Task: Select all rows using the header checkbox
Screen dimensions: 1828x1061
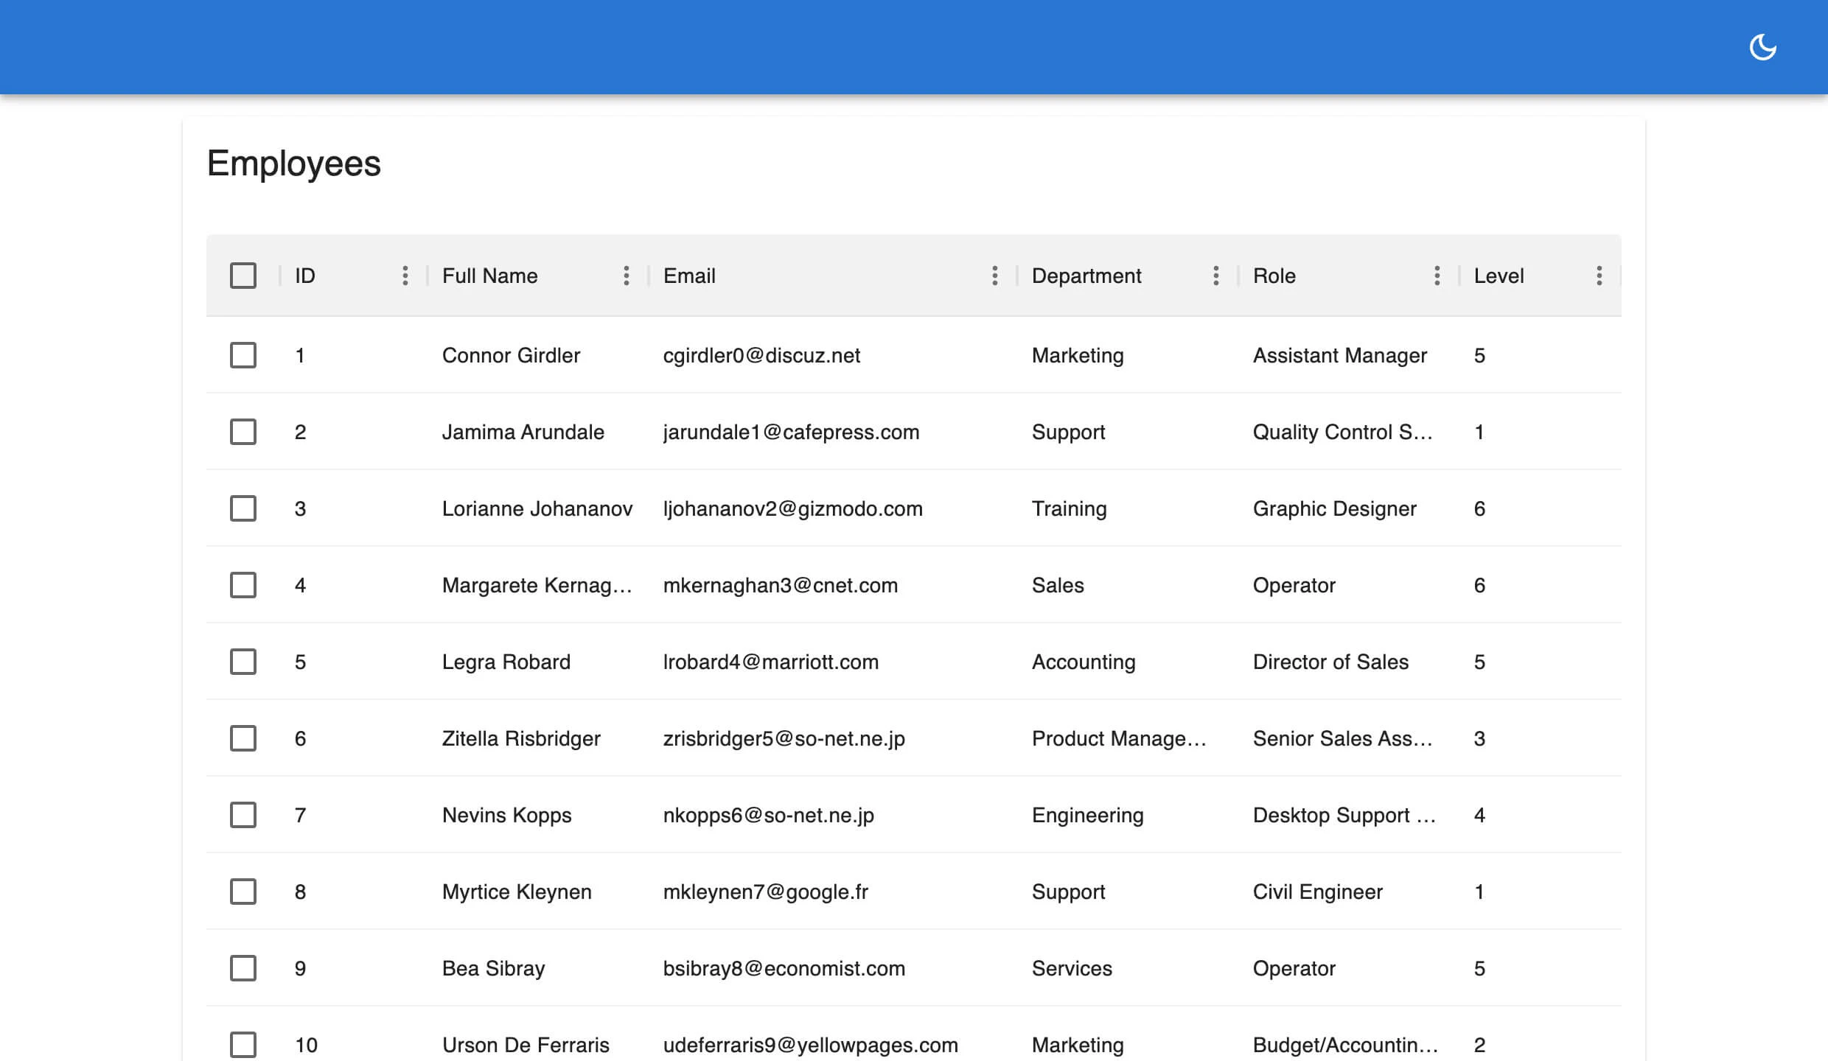Action: click(x=243, y=276)
